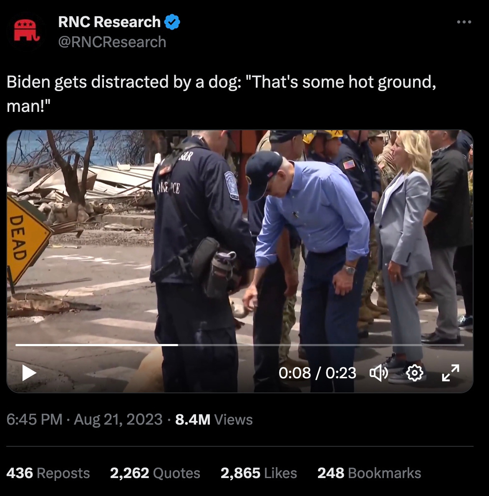The image size is (489, 496).
Task: View the 2,262 Quotes list
Action: pyautogui.click(x=155, y=473)
